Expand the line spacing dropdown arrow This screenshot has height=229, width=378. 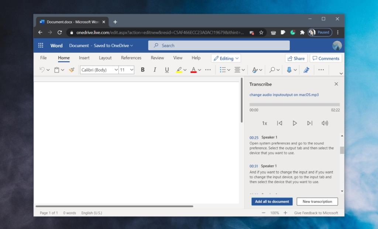tap(243, 69)
